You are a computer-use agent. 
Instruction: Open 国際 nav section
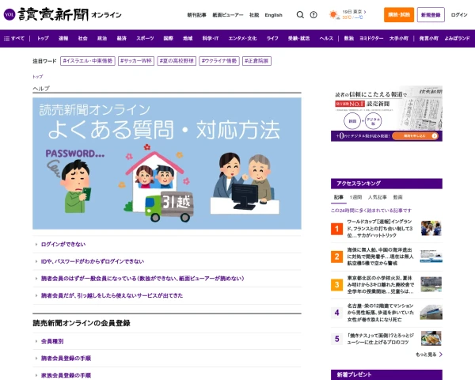pos(168,38)
